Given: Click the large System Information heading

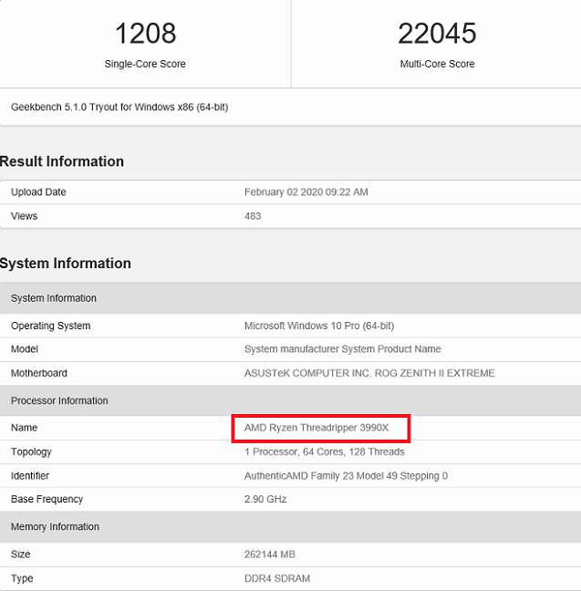Looking at the screenshot, I should coord(66,263).
